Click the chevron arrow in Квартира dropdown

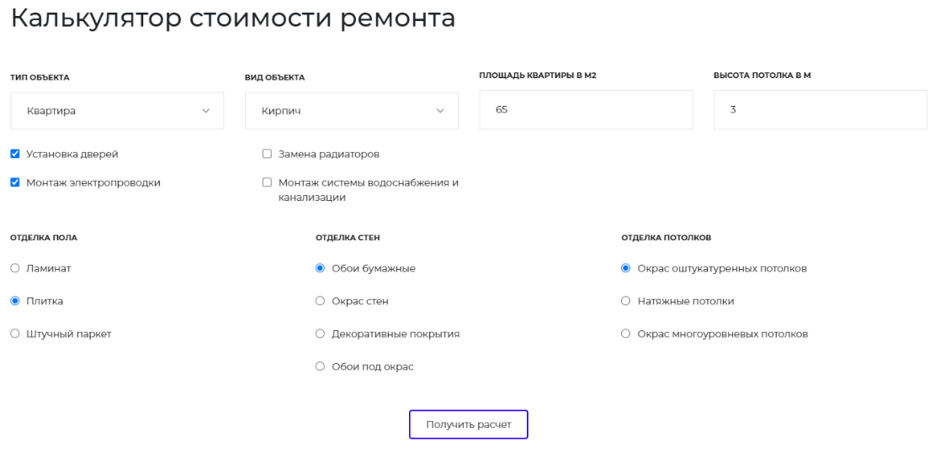click(x=205, y=111)
